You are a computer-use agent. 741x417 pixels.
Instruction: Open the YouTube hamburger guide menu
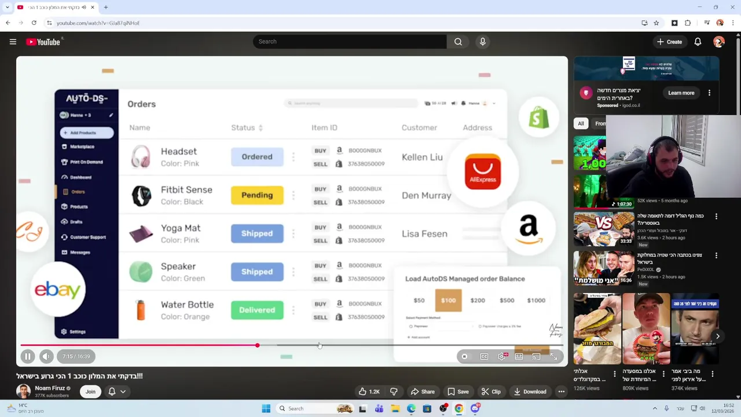[13, 42]
